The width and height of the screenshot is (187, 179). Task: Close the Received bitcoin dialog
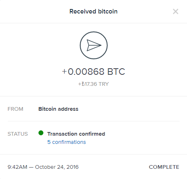176,11
